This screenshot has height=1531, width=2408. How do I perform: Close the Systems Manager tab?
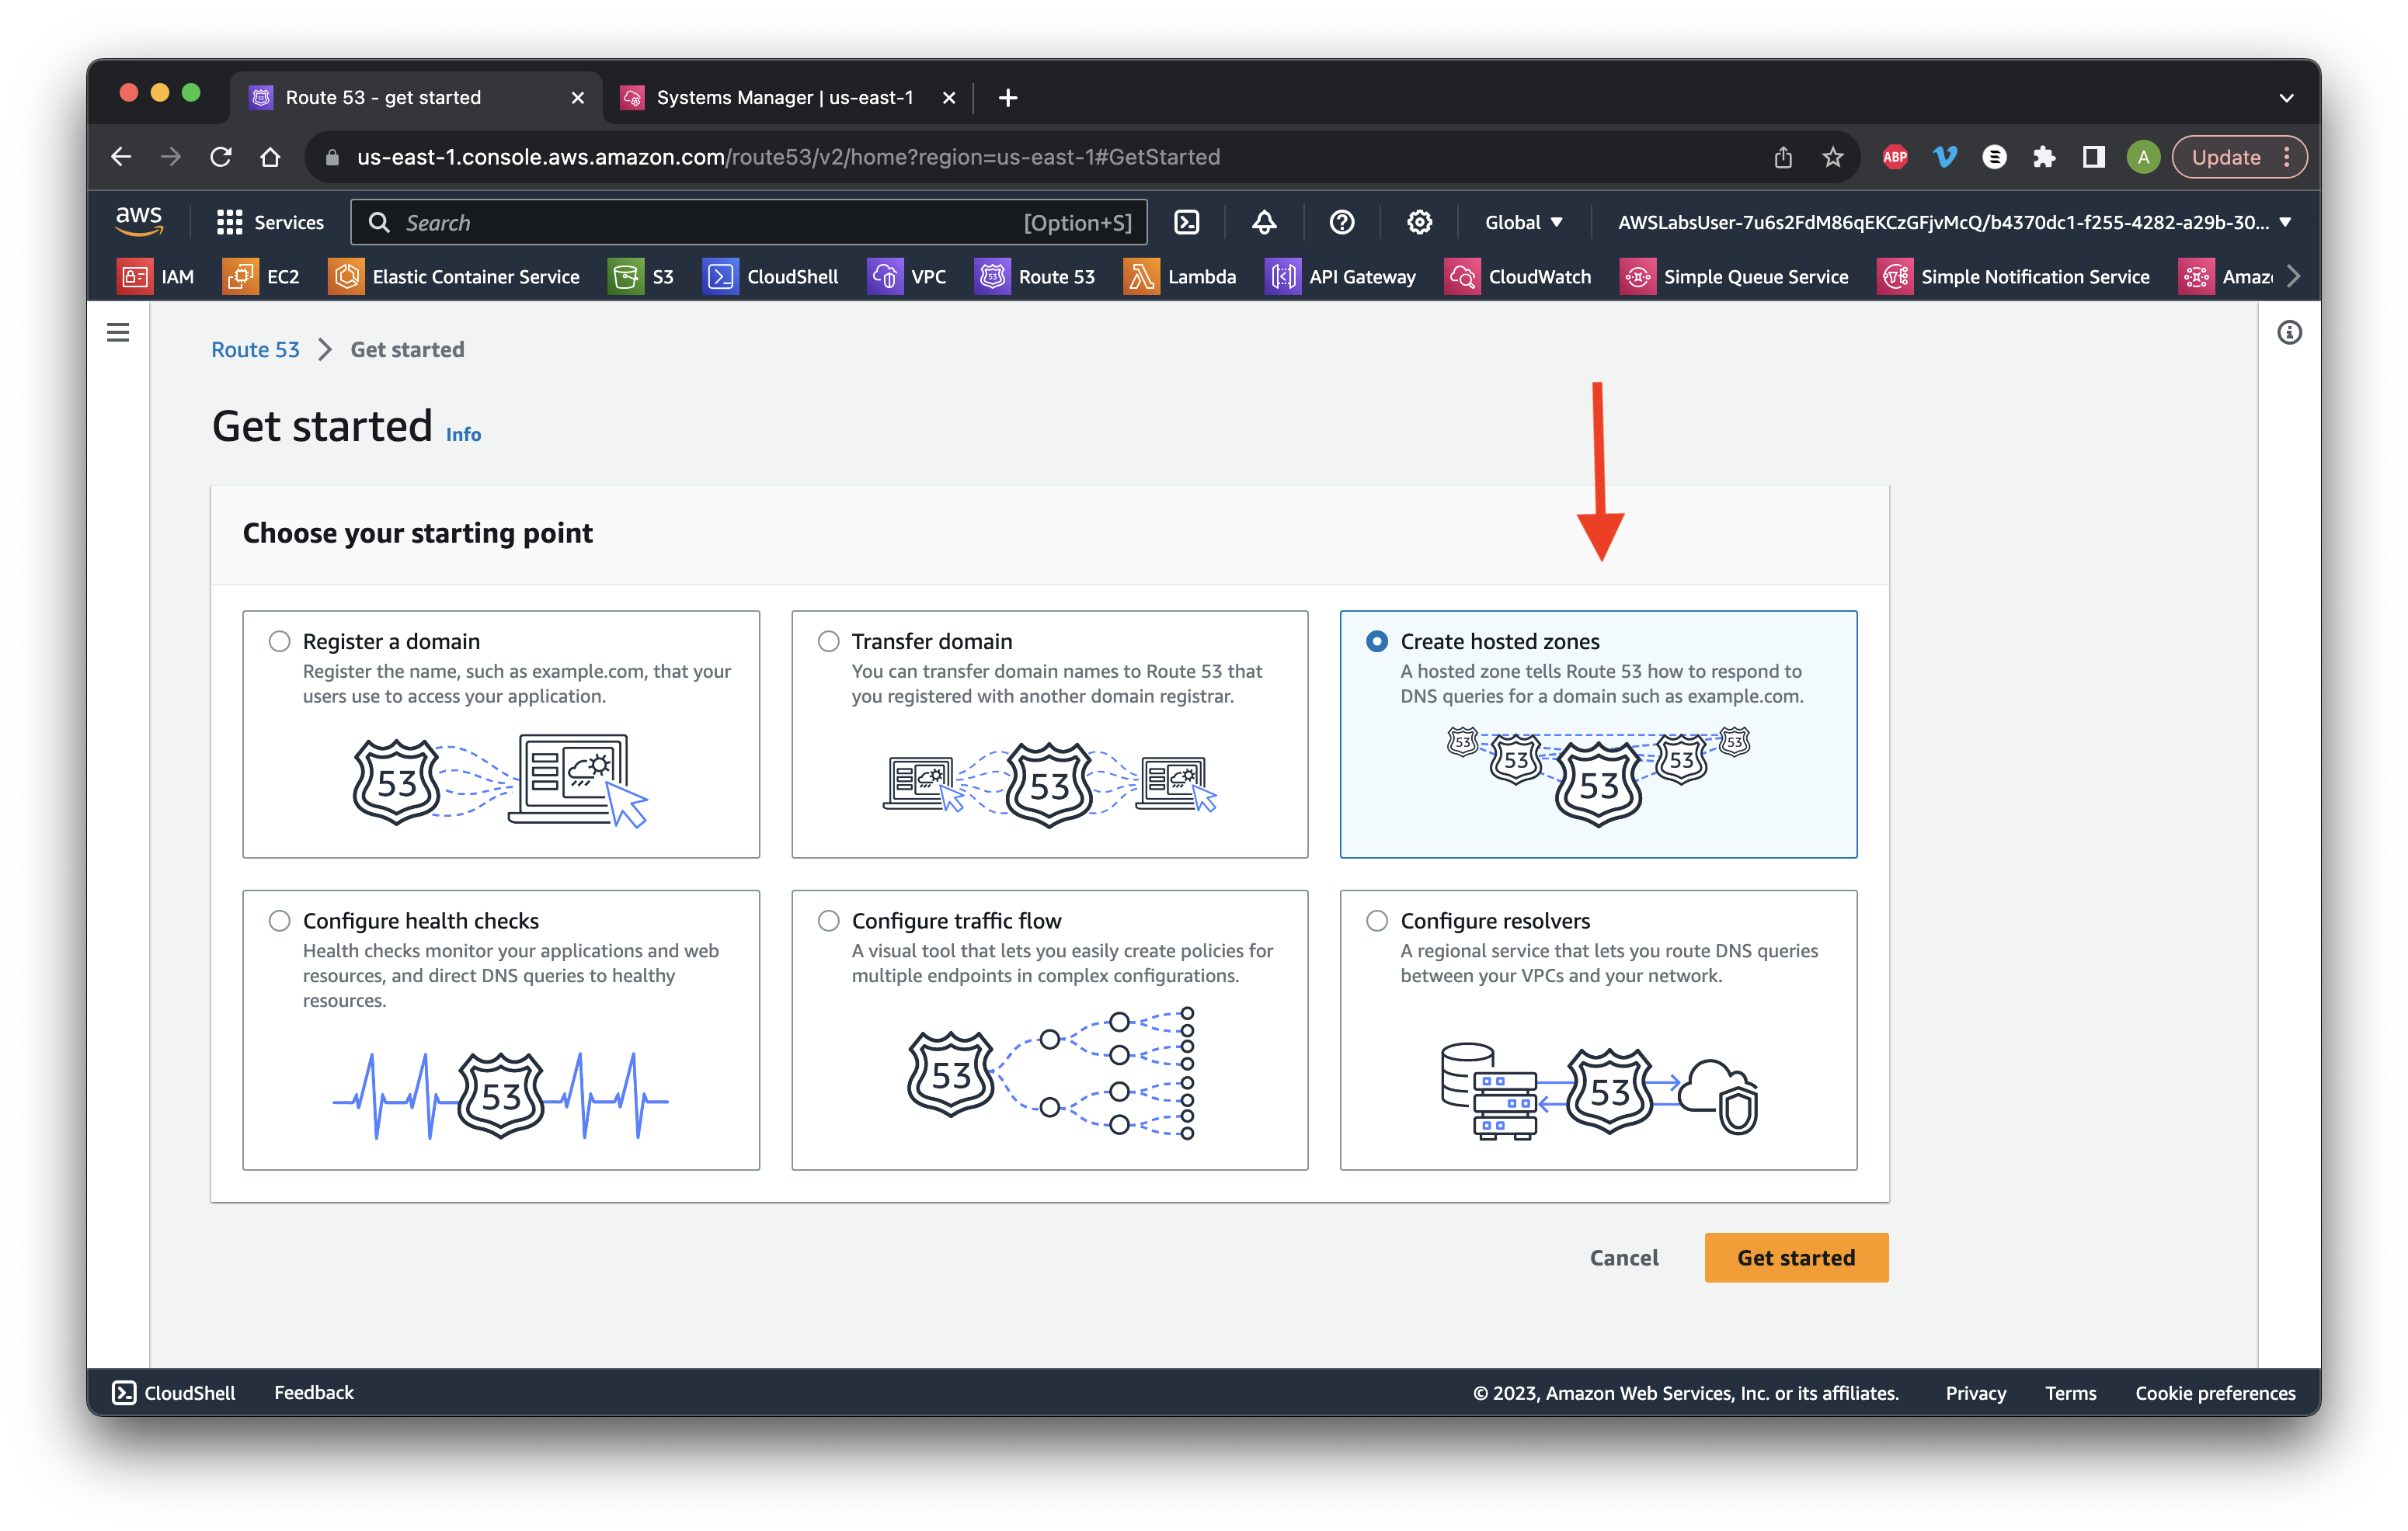pyautogui.click(x=949, y=98)
